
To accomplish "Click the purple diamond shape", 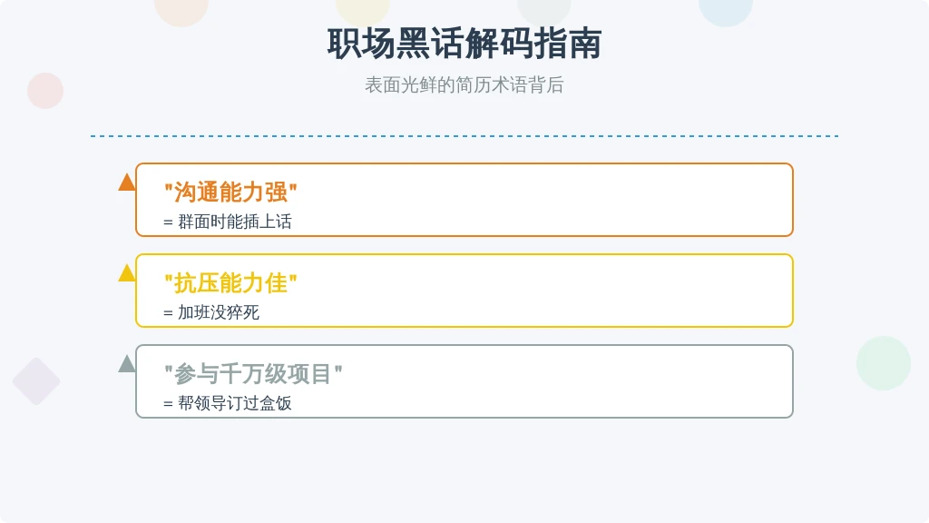I will click(36, 381).
